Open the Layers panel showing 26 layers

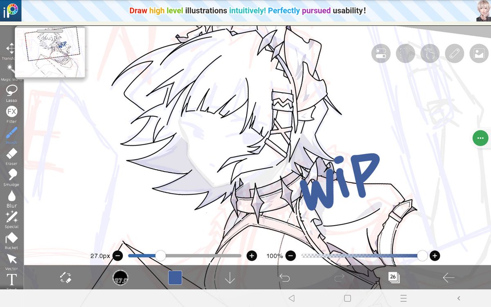click(394, 278)
